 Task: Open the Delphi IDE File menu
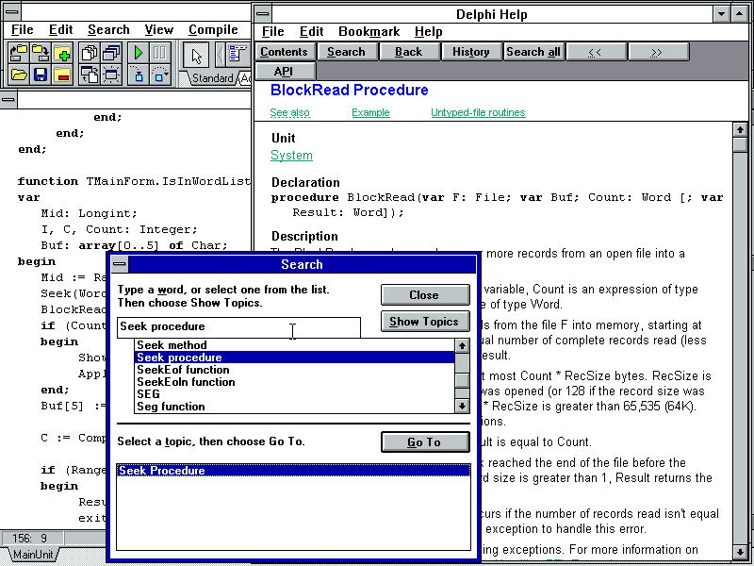click(22, 30)
